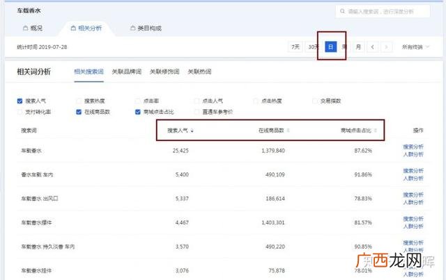This screenshot has height=280, width=446.
Task: Enable the 搜索热度 checkbox
Action: [79, 101]
